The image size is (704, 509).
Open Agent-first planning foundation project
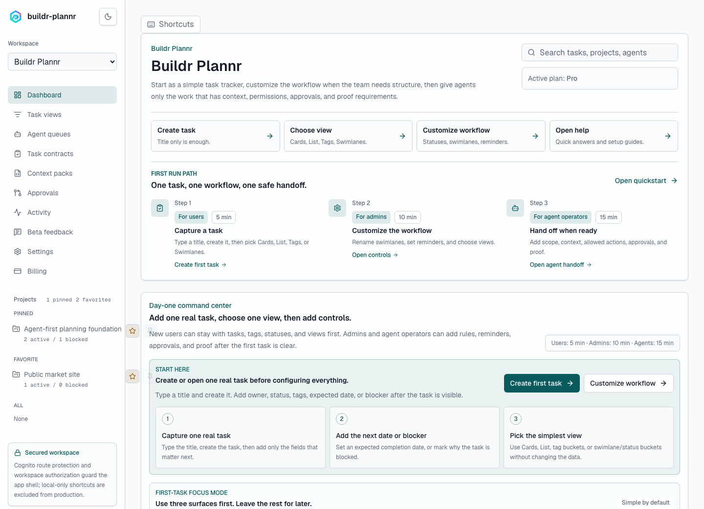66,333
